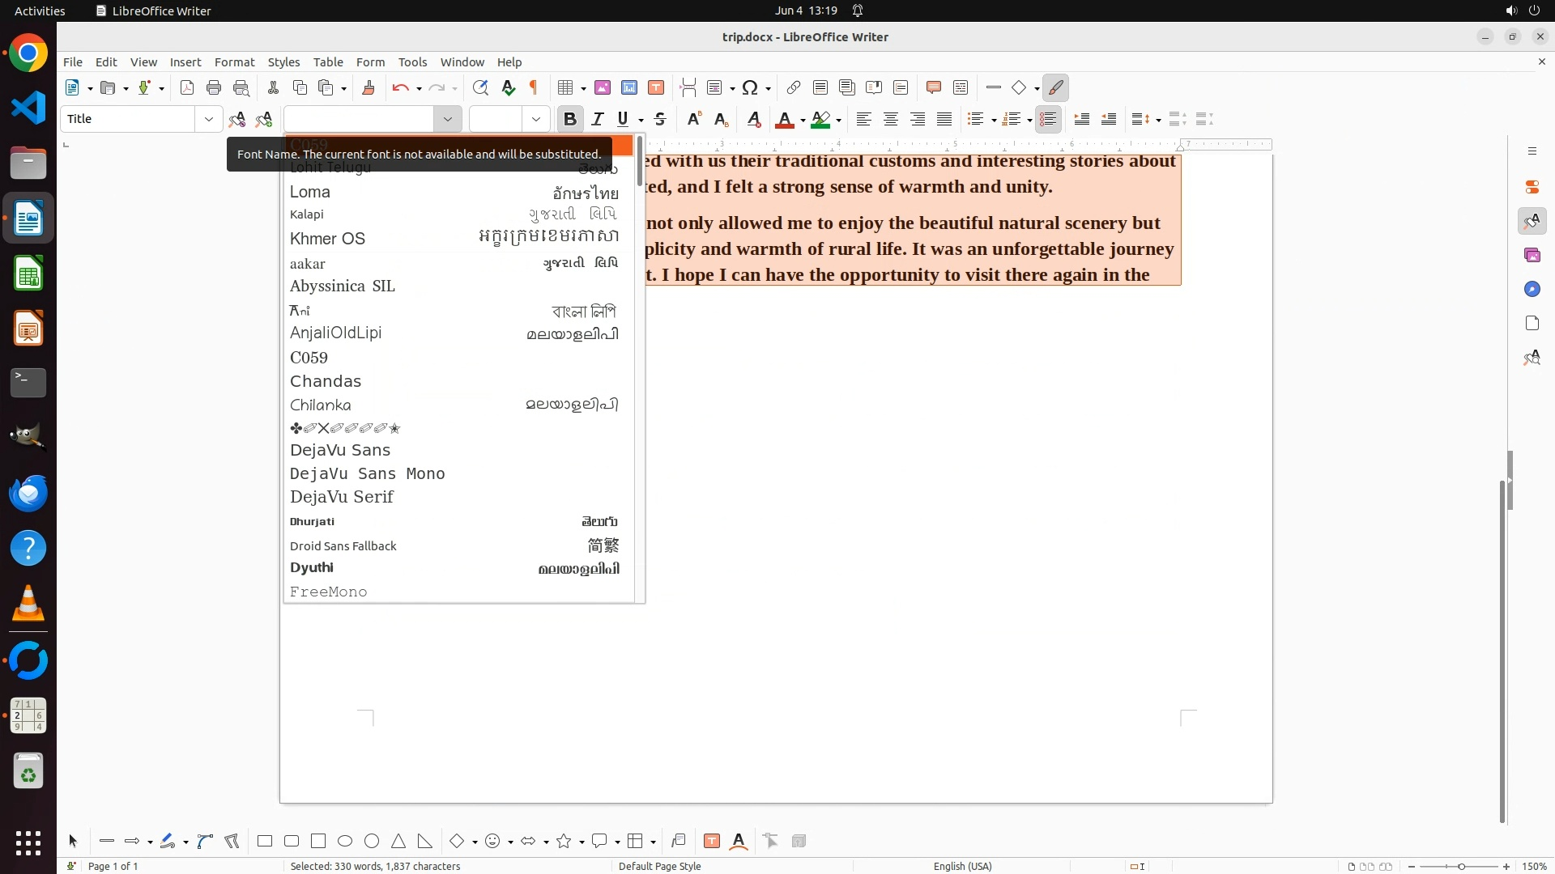Click the Clone Formatting paintbrush icon
The width and height of the screenshot is (1555, 874).
coord(369,87)
